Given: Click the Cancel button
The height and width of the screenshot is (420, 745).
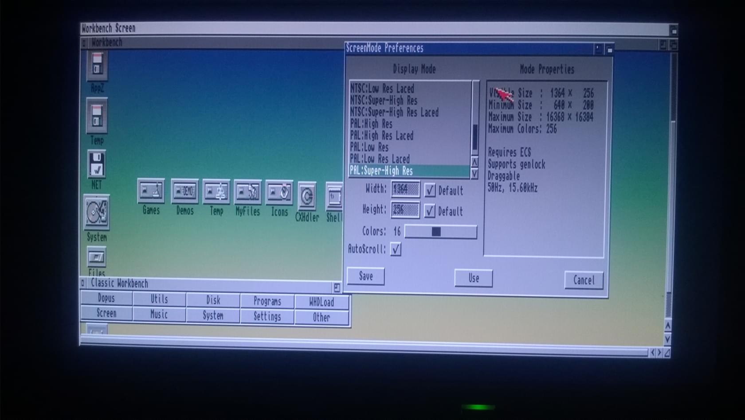Looking at the screenshot, I should click(584, 280).
